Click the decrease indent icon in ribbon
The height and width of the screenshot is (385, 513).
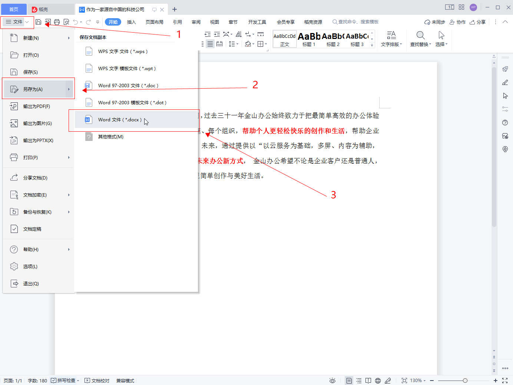click(x=208, y=34)
